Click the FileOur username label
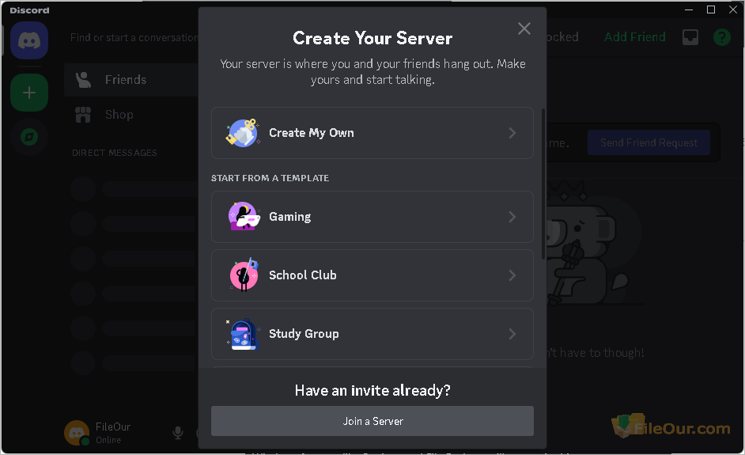The height and width of the screenshot is (455, 745). 112,427
